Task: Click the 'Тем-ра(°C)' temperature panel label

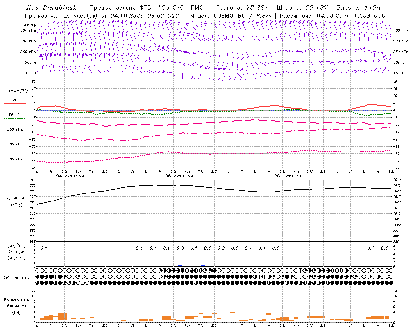Action: point(15,91)
